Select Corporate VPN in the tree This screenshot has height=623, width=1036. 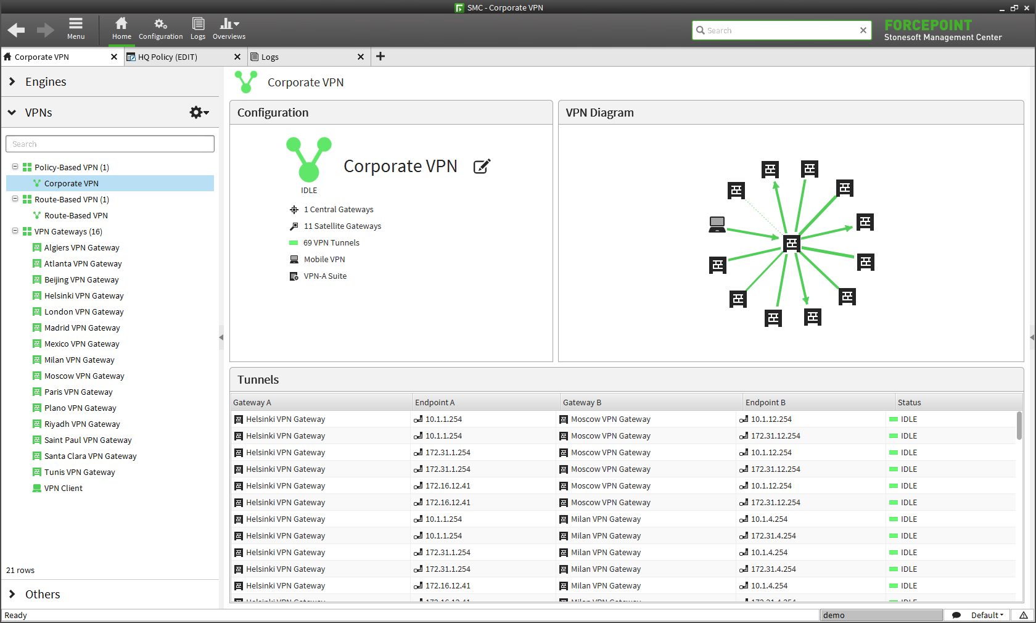[110, 183]
